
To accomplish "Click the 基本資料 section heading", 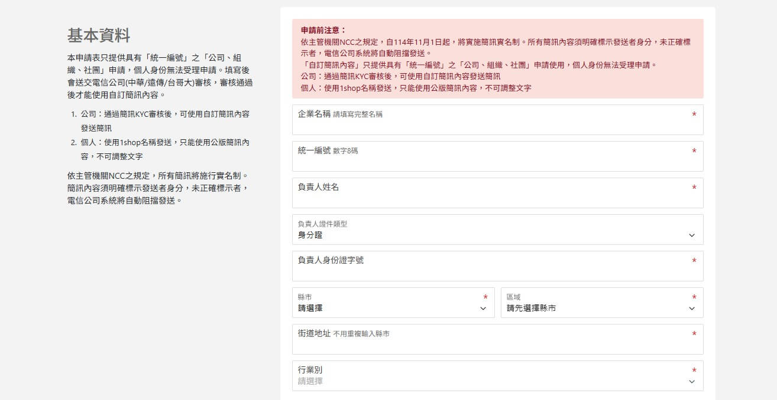I will tap(98, 35).
